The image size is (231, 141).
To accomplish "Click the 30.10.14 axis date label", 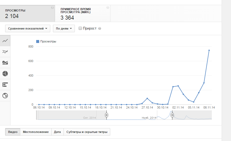I will click(163, 108).
